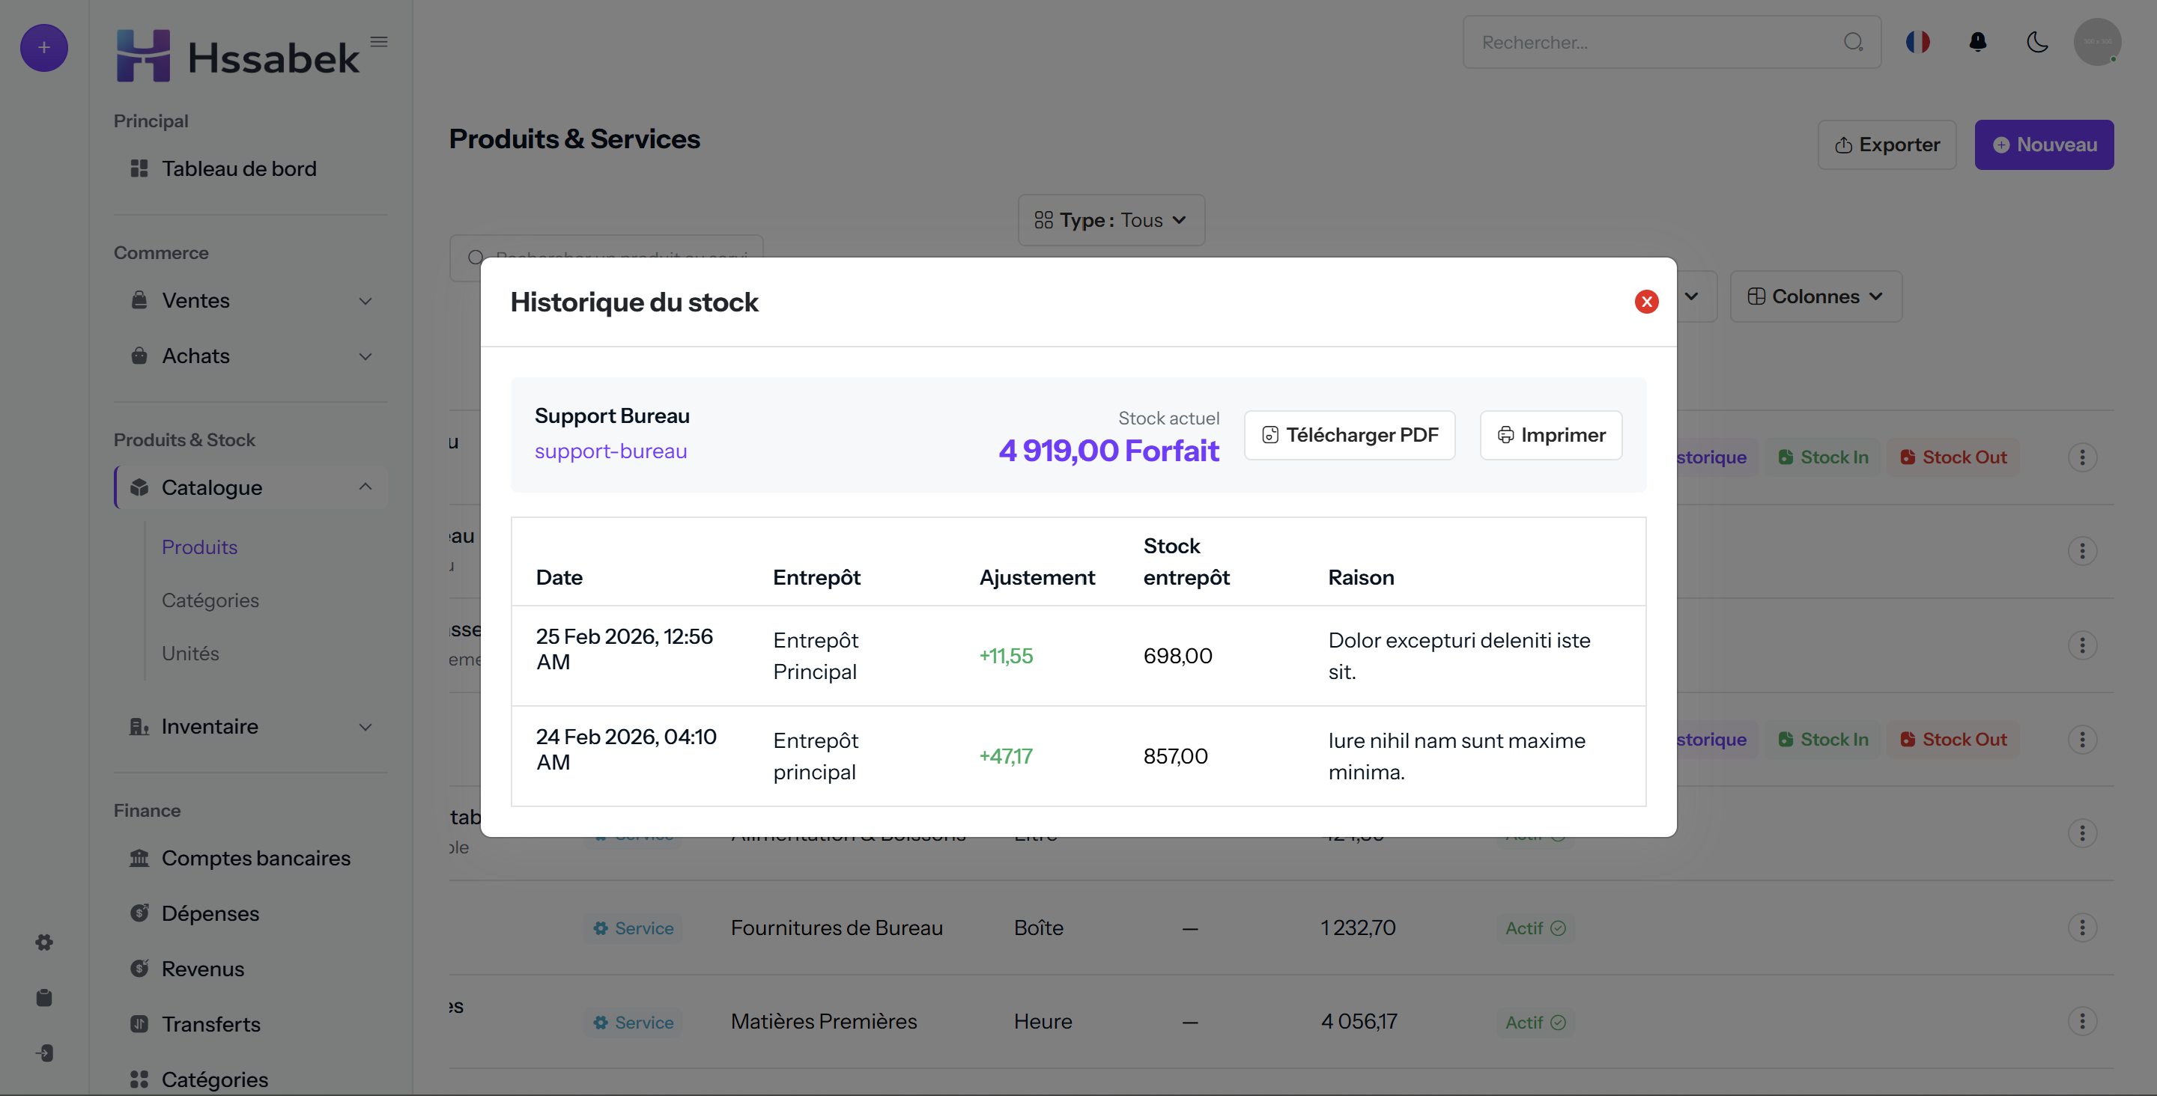The height and width of the screenshot is (1096, 2157).
Task: Collapse the Catalogue section
Action: 251,487
